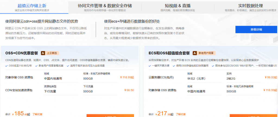The width and height of the screenshot is (278, 117).
Task: Click the flame icon beside 上云首选
Action: [43, 53]
